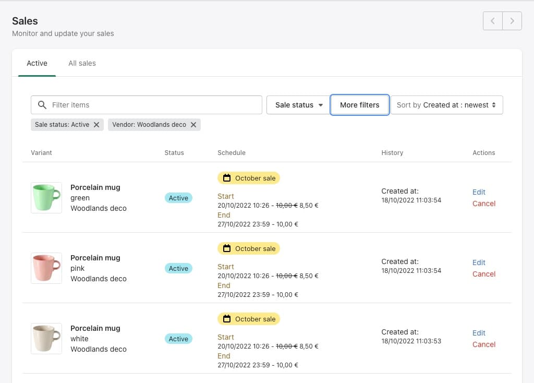Click the More filters button

click(x=360, y=105)
